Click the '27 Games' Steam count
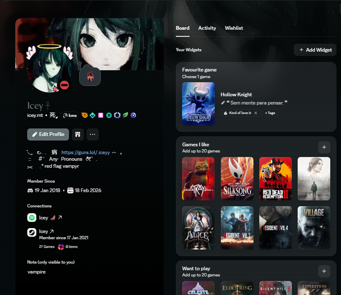The image size is (341, 295). pos(47,247)
